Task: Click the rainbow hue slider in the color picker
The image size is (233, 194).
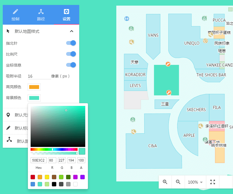Action: [54, 149]
